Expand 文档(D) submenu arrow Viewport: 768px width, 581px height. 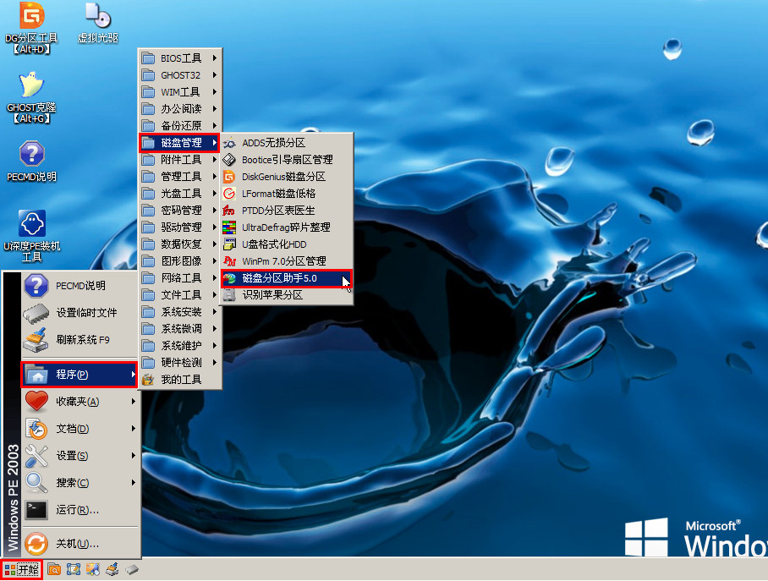(x=134, y=429)
